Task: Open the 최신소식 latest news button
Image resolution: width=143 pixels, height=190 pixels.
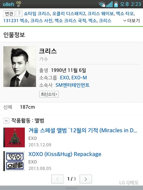Action: 49,94
